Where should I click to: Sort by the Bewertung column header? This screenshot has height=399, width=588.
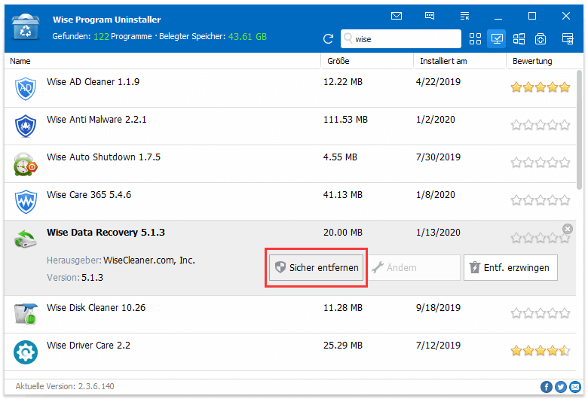pos(544,61)
